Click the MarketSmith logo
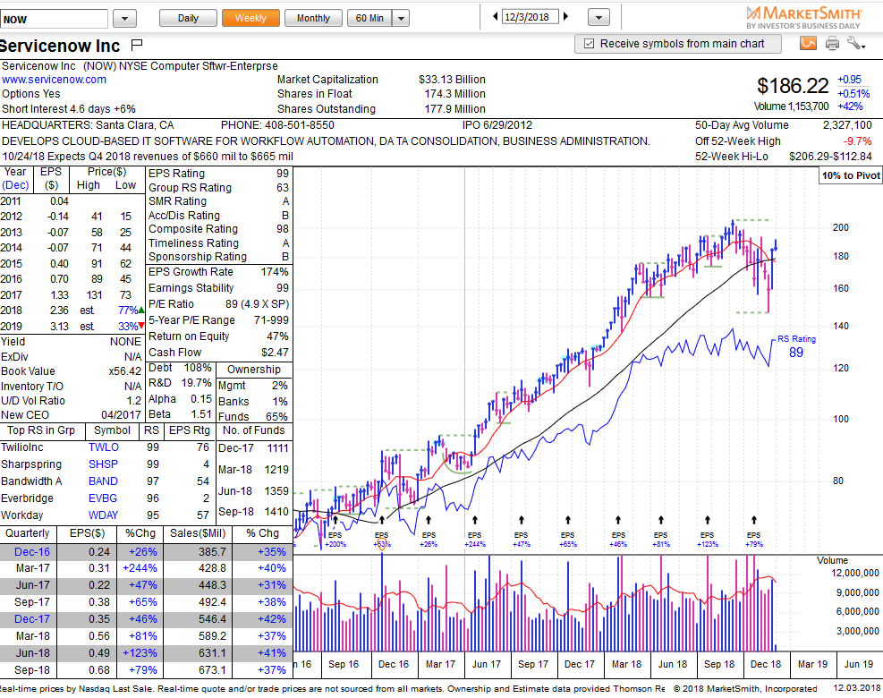This screenshot has height=698, width=883. pos(803,18)
